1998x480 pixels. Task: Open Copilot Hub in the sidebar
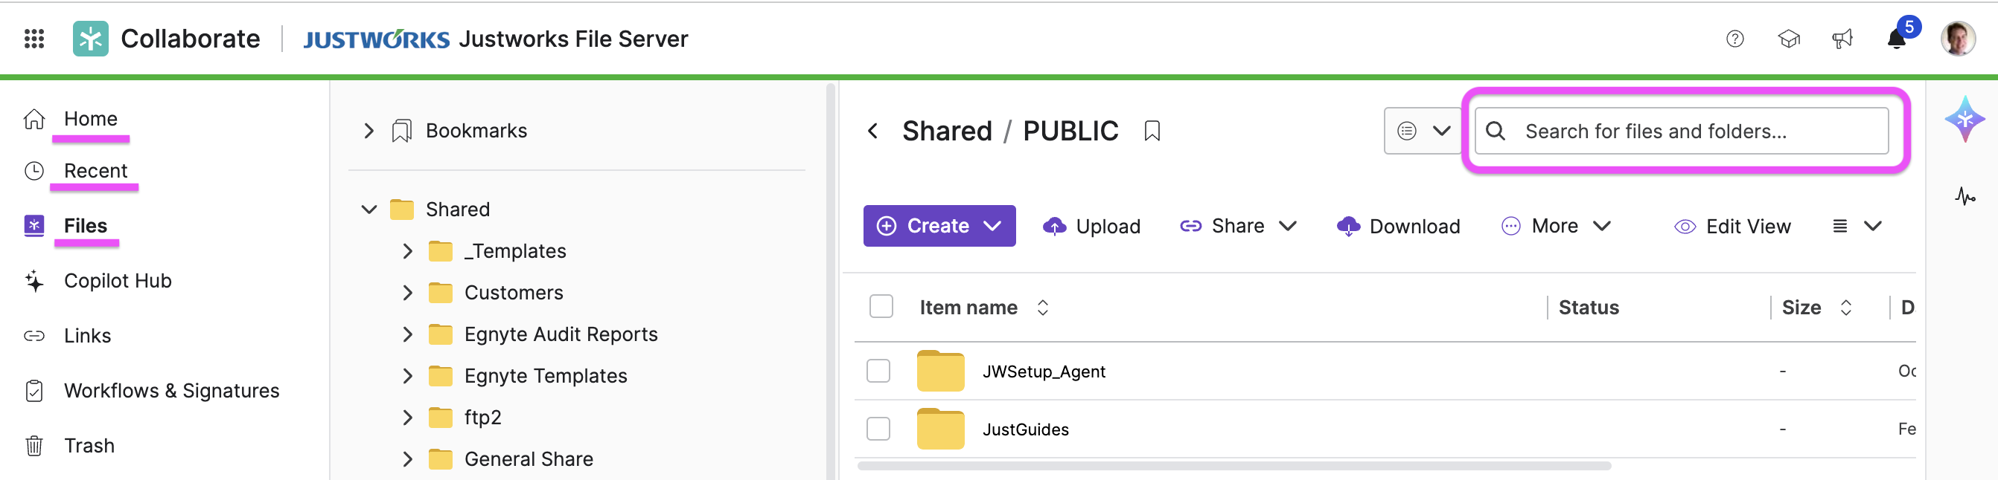(118, 281)
